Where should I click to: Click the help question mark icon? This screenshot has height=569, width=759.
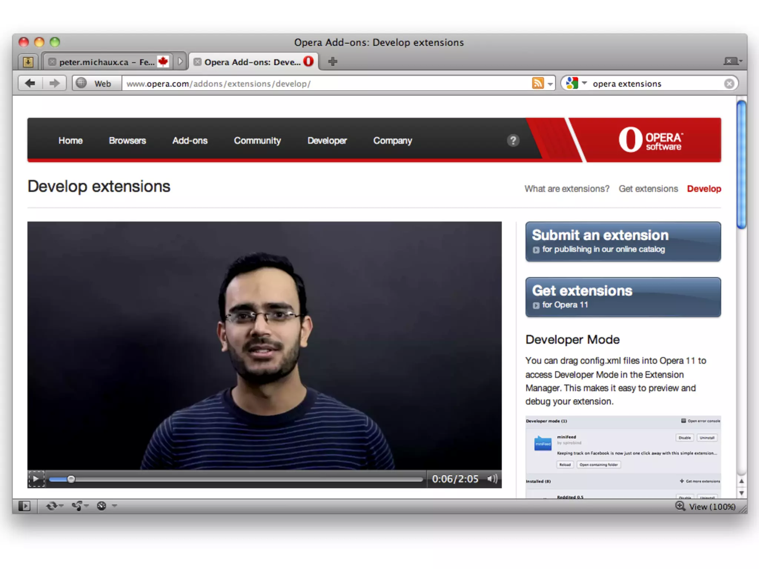[513, 140]
